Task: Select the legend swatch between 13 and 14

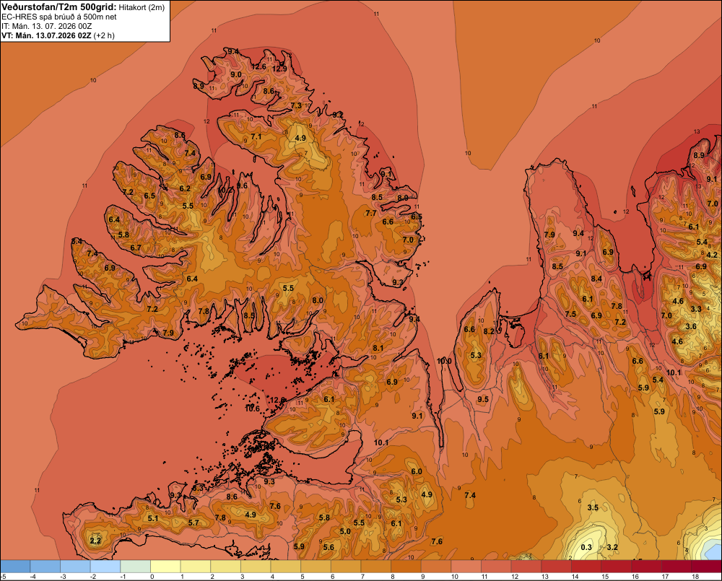Action: pos(556,567)
